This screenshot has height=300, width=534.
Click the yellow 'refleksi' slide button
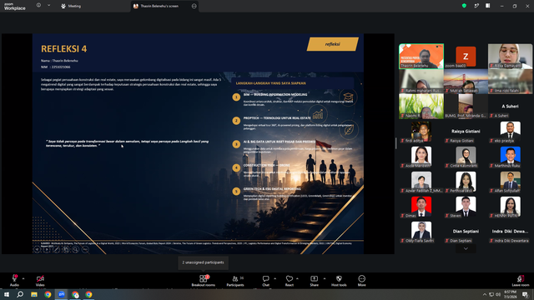[333, 44]
